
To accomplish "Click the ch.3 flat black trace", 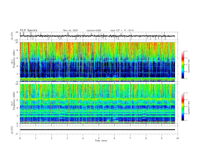I will coord(97,130).
